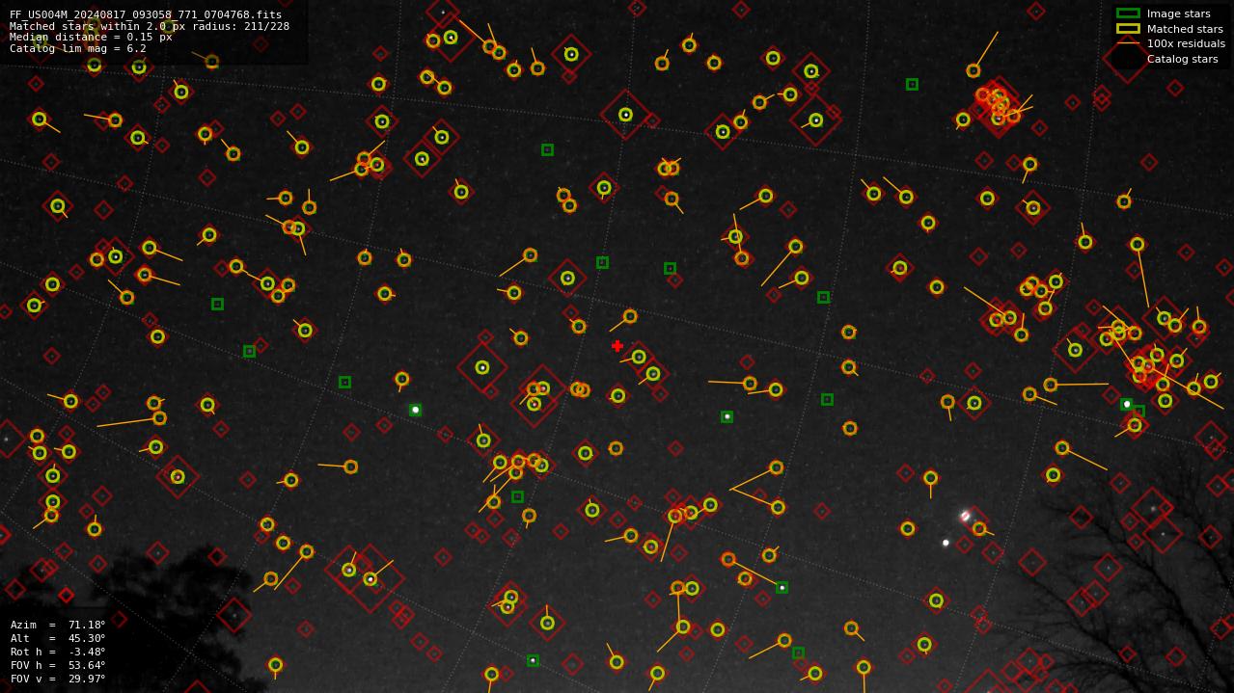Click the orange 100x residuals legend line
This screenshot has height=693, width=1234.
point(1128,43)
